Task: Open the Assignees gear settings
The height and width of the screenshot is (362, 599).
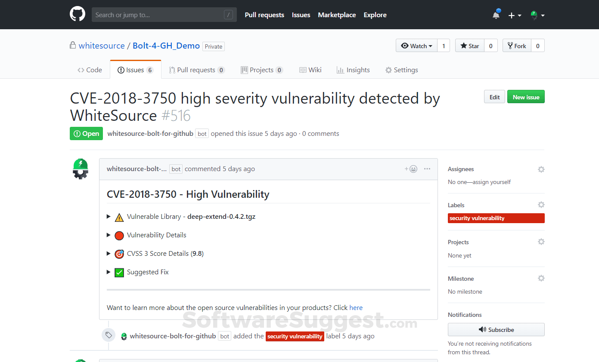Action: [541, 169]
